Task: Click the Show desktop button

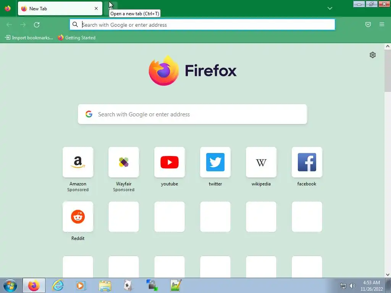Action: click(x=388, y=285)
